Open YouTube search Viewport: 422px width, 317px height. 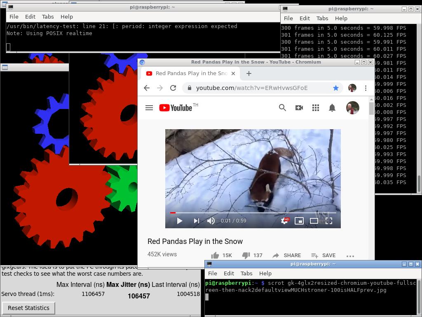point(282,108)
